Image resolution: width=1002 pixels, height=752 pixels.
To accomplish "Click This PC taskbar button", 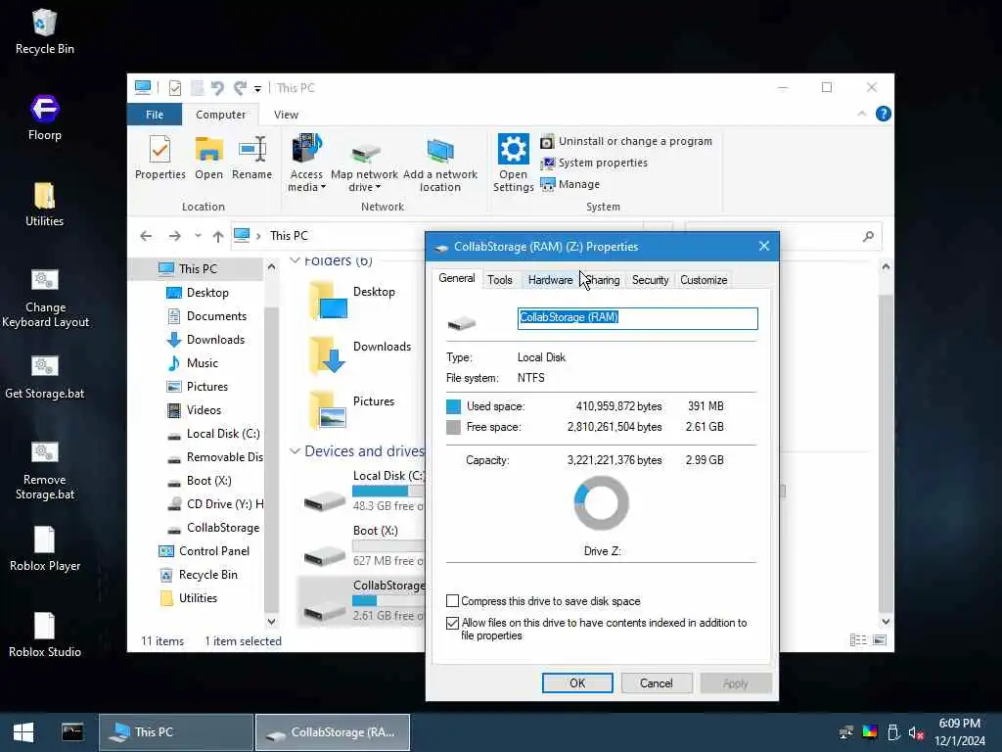I will (x=176, y=732).
